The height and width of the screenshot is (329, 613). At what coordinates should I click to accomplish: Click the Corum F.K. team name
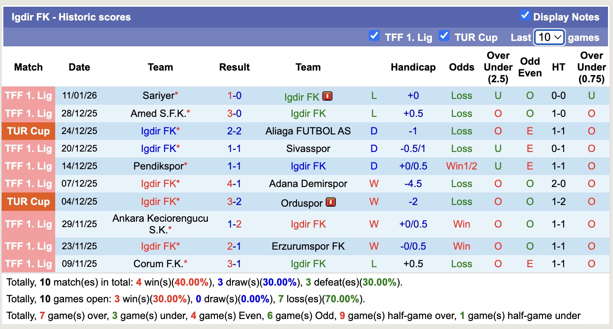click(158, 263)
